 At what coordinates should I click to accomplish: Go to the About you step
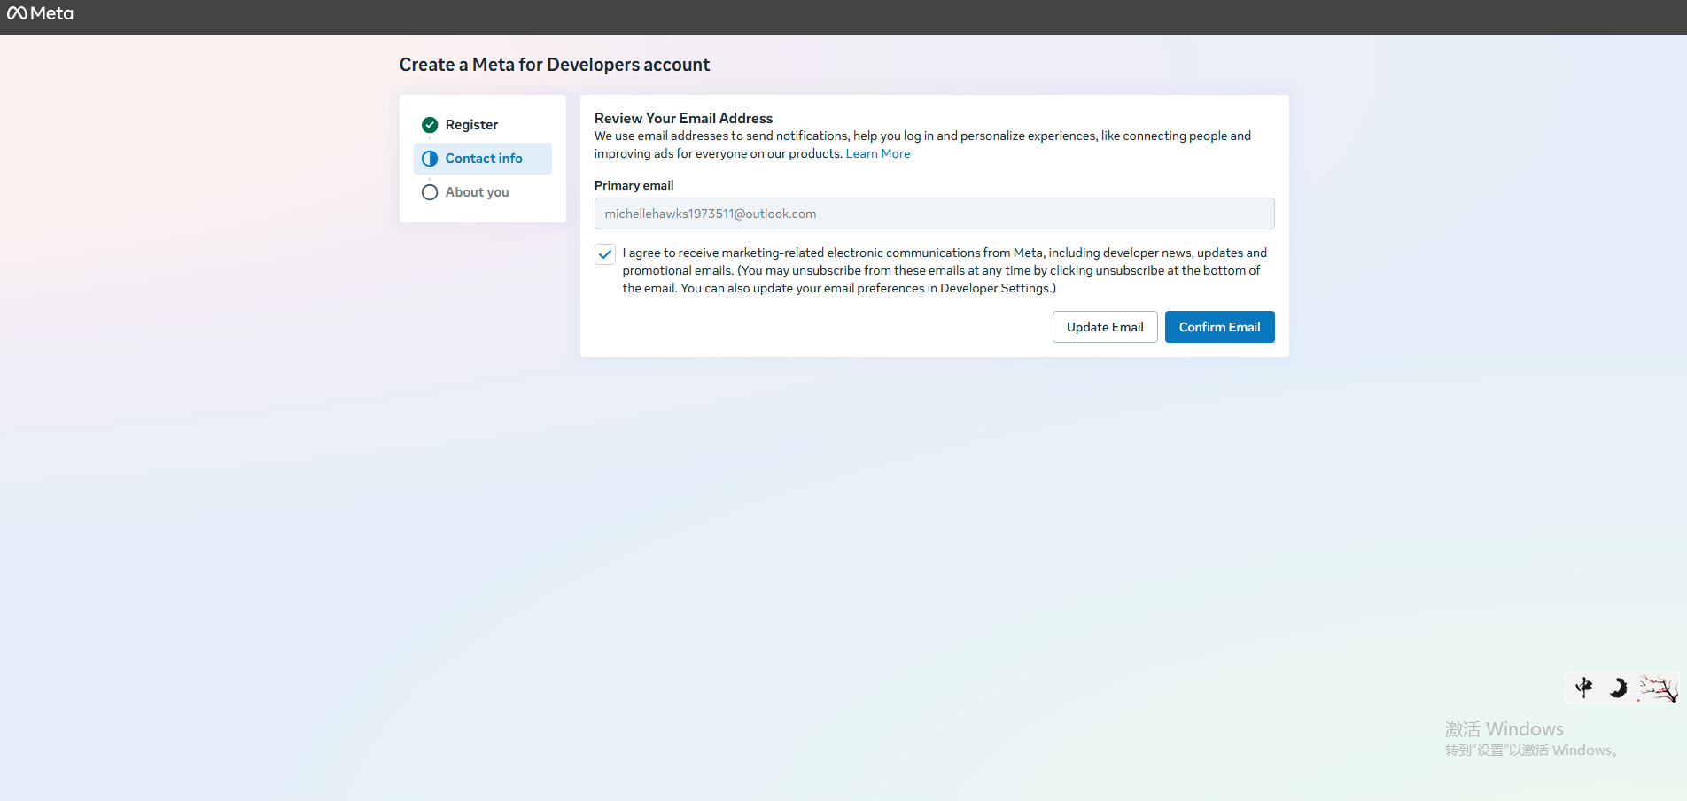point(483,192)
